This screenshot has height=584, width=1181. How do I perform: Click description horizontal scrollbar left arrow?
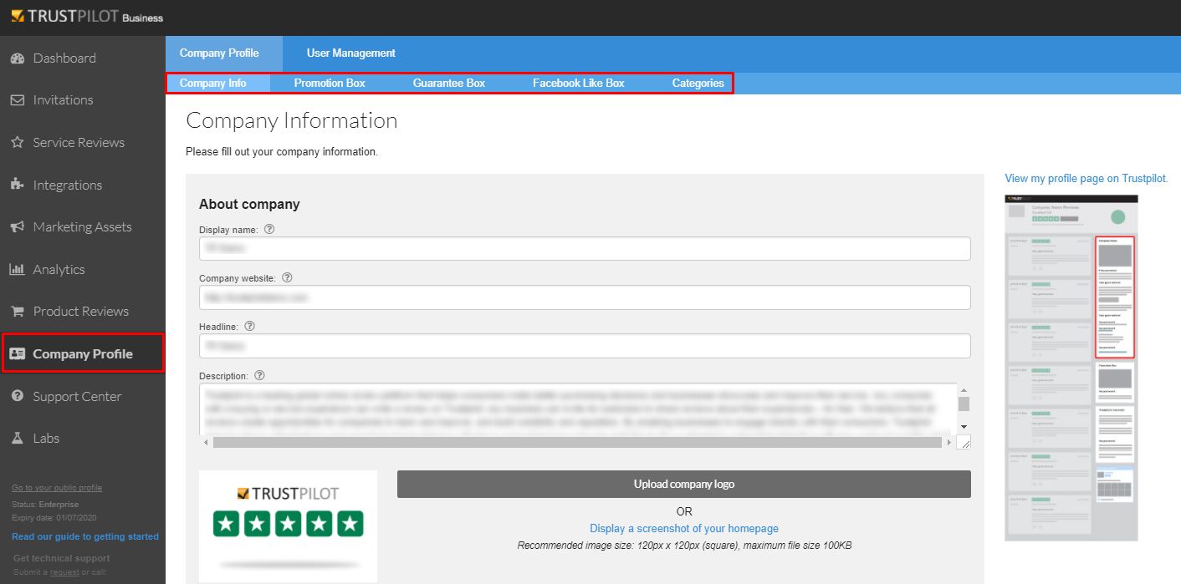(x=206, y=442)
